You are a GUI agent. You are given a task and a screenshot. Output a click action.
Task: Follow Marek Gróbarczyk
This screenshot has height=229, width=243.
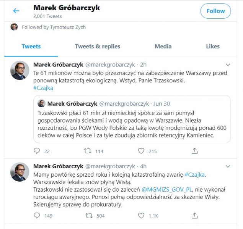[x=215, y=11]
